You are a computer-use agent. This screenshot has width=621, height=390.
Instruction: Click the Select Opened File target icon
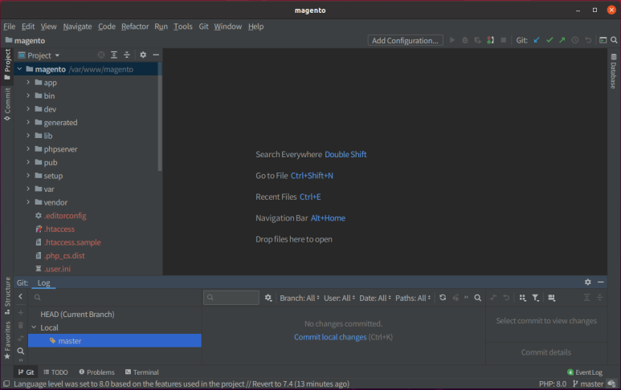(x=101, y=55)
